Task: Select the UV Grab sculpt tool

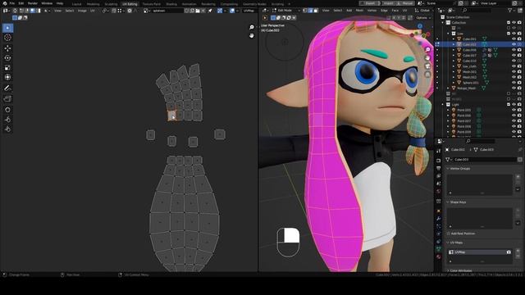Action: 7,110
